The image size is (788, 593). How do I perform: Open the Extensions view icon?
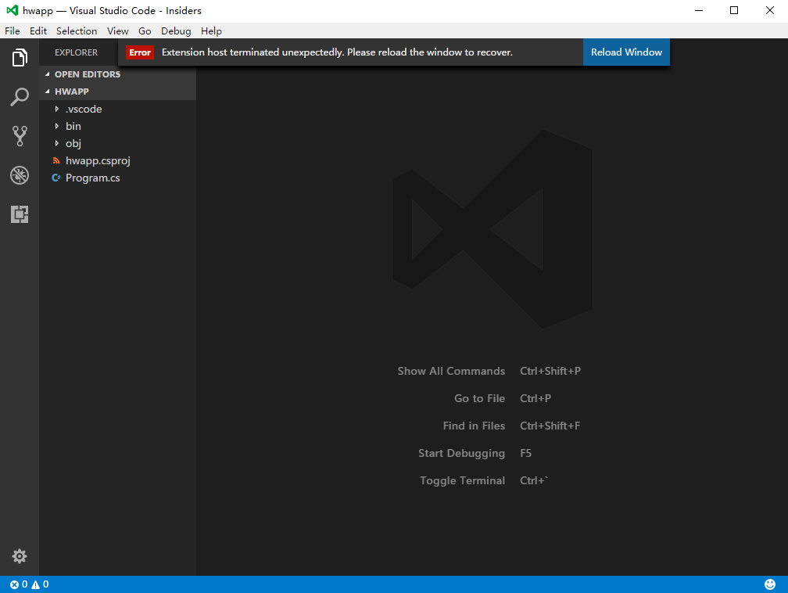click(x=19, y=214)
